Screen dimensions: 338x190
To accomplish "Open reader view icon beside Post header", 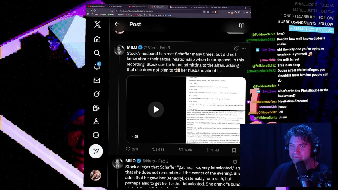I will coord(242,26).
